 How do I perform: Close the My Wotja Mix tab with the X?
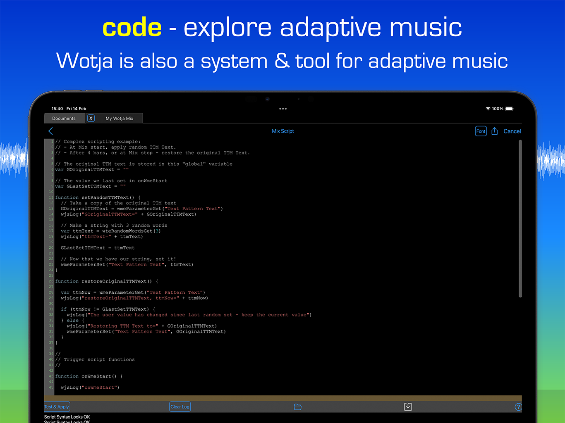tap(91, 118)
